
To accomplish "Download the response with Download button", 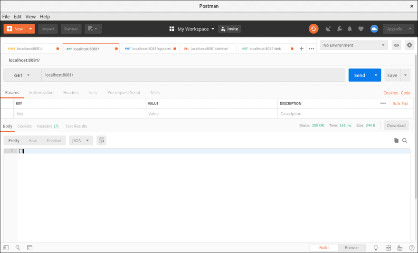I will coord(396,126).
